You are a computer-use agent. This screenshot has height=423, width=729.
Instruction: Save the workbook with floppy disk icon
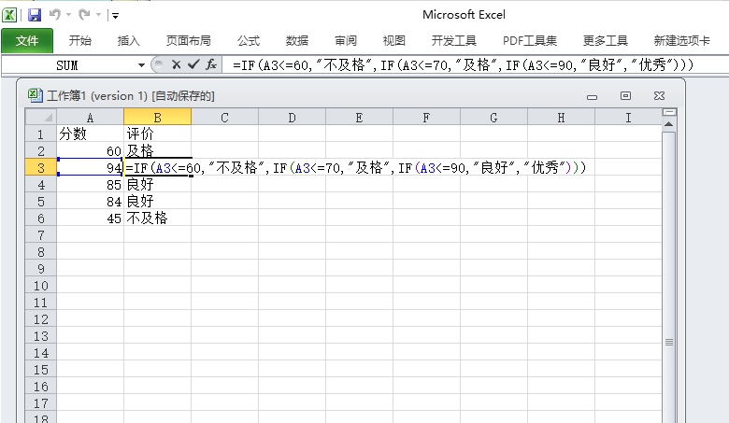pos(35,15)
